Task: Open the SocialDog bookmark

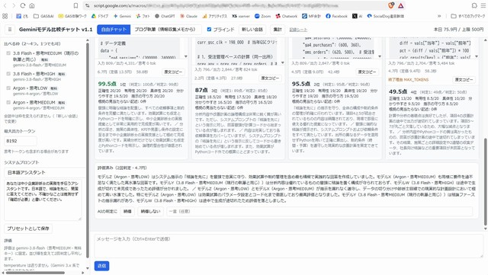Action: click(385, 16)
